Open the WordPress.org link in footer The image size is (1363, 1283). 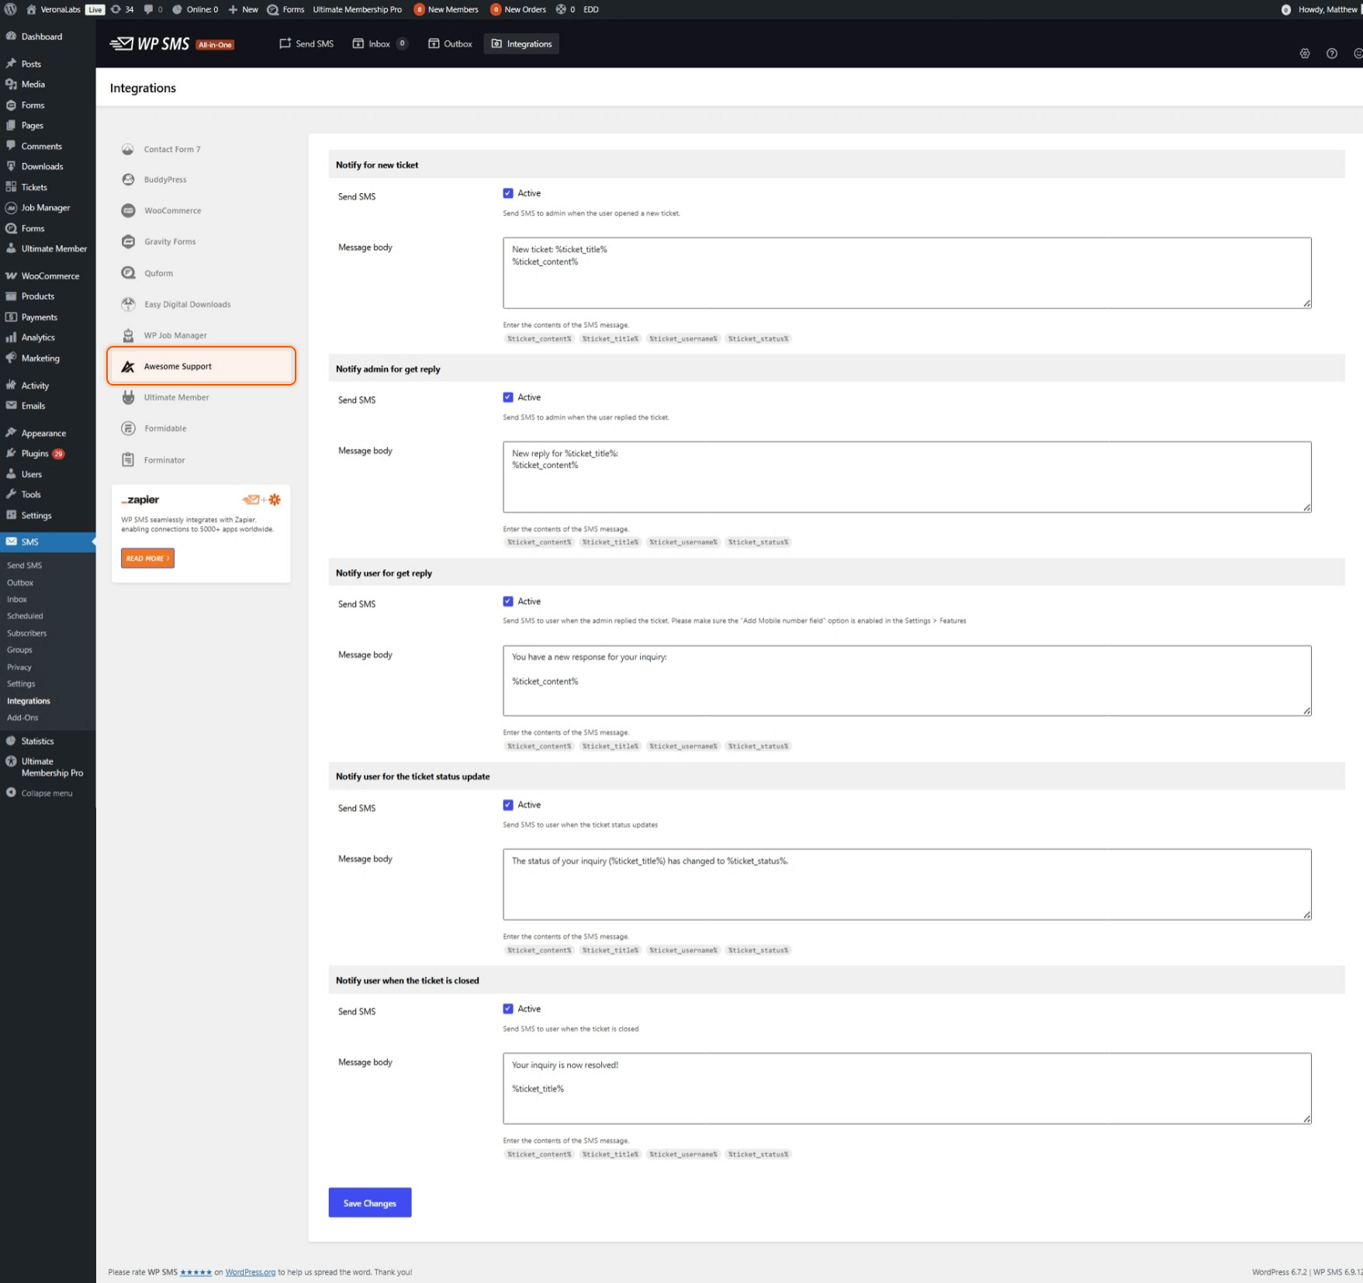250,1272
